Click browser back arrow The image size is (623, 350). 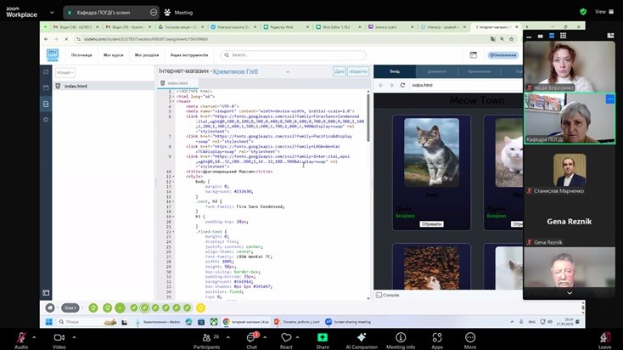(x=46, y=39)
